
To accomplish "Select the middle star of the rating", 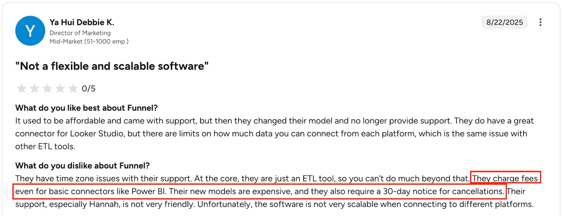I will click(x=48, y=89).
